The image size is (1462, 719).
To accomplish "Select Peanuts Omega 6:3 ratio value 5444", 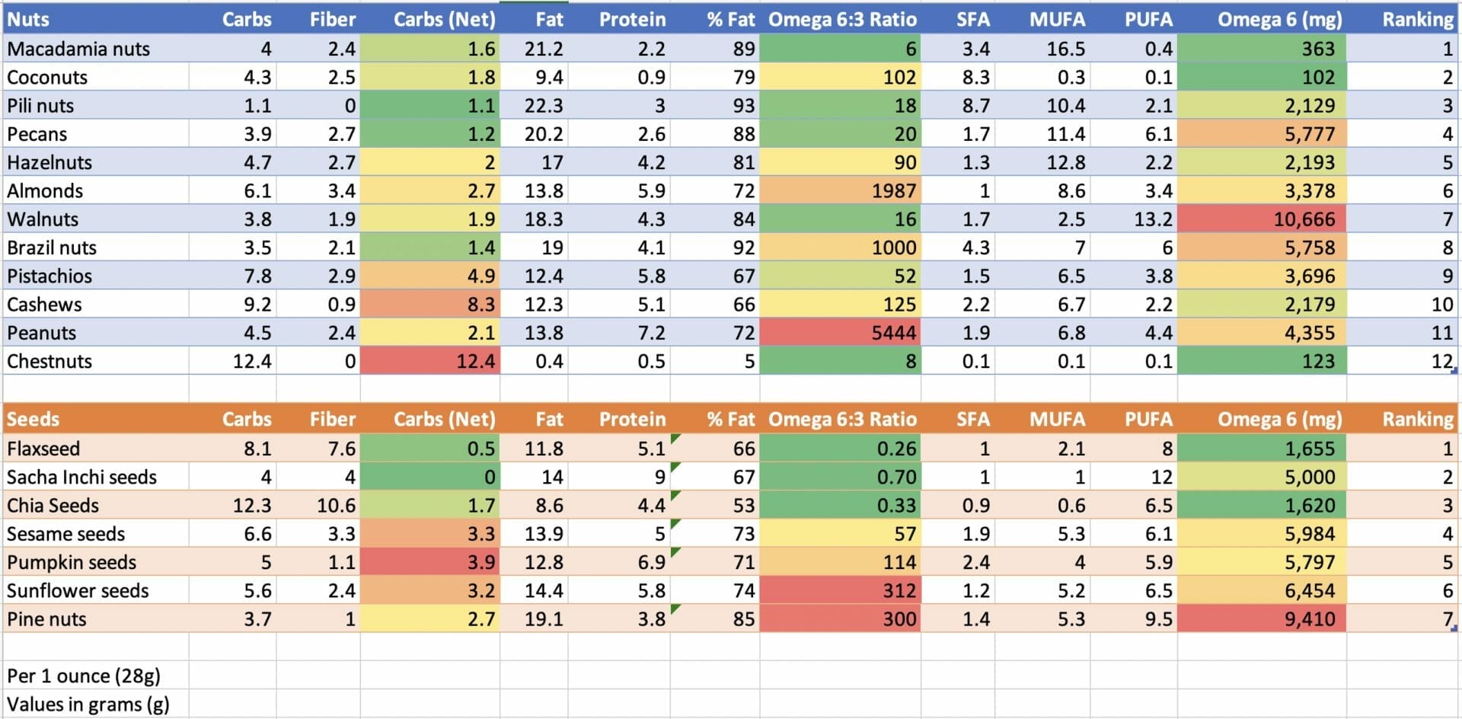I will (x=840, y=333).
